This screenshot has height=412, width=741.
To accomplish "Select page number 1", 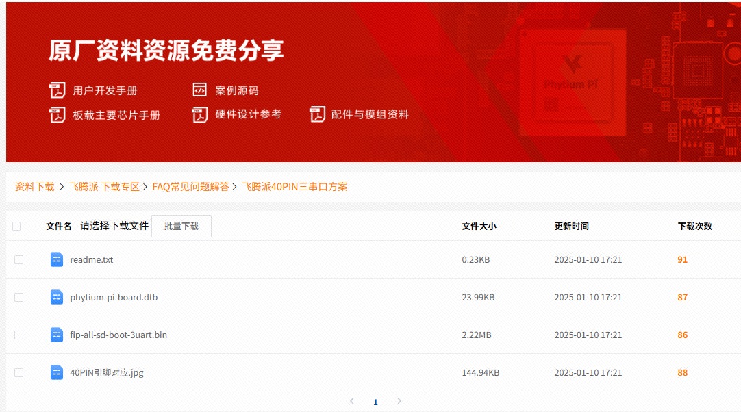I will coord(376,402).
